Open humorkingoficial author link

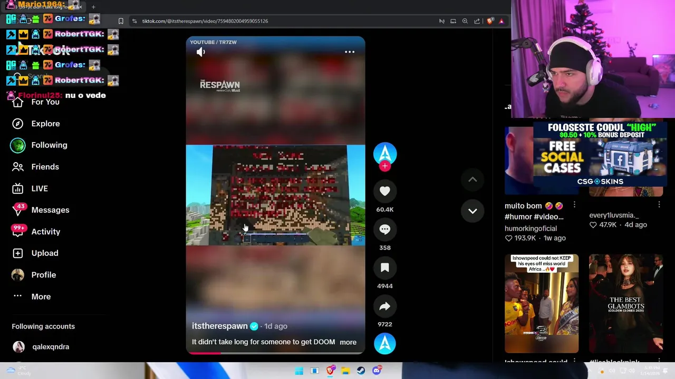coord(531,228)
